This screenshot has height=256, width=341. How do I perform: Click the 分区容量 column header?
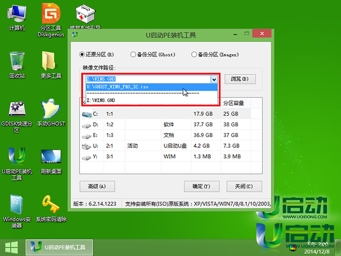tap(234, 103)
